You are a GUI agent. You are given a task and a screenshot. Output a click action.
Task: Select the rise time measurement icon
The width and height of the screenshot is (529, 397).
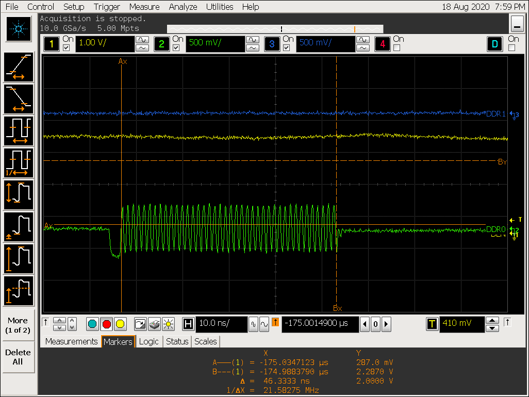pos(19,67)
